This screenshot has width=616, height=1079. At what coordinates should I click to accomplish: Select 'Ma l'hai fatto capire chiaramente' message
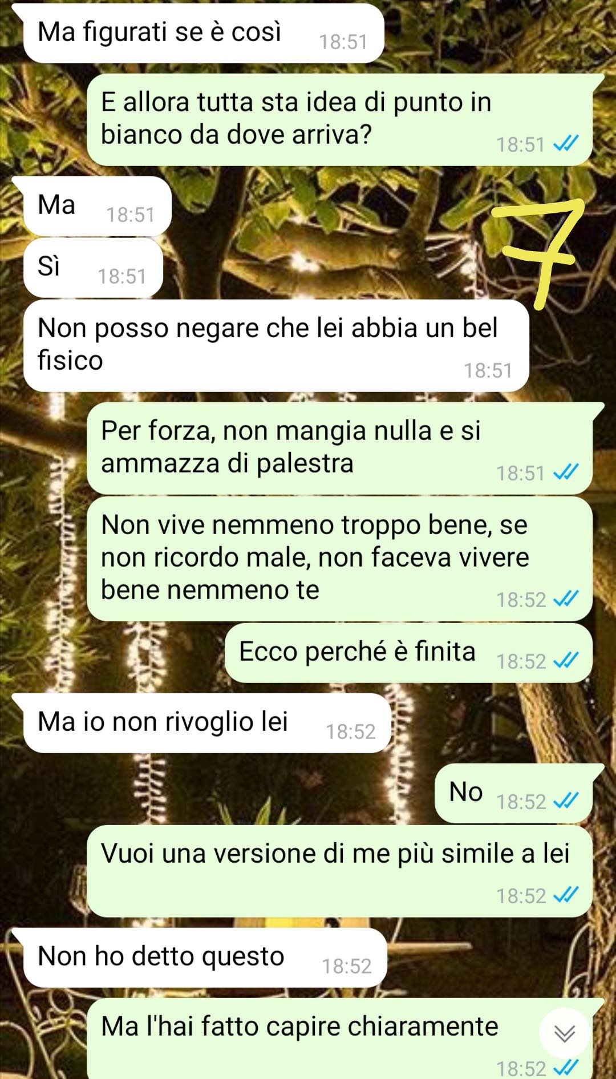(340, 1040)
